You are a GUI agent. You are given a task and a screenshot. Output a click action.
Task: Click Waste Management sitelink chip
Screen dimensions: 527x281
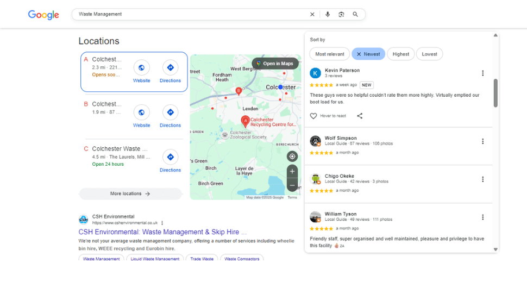click(x=101, y=259)
